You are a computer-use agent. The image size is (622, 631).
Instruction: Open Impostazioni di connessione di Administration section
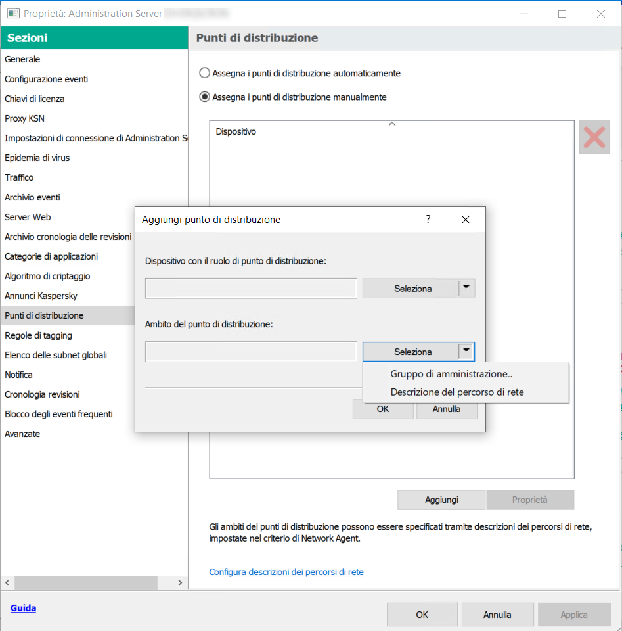(94, 138)
